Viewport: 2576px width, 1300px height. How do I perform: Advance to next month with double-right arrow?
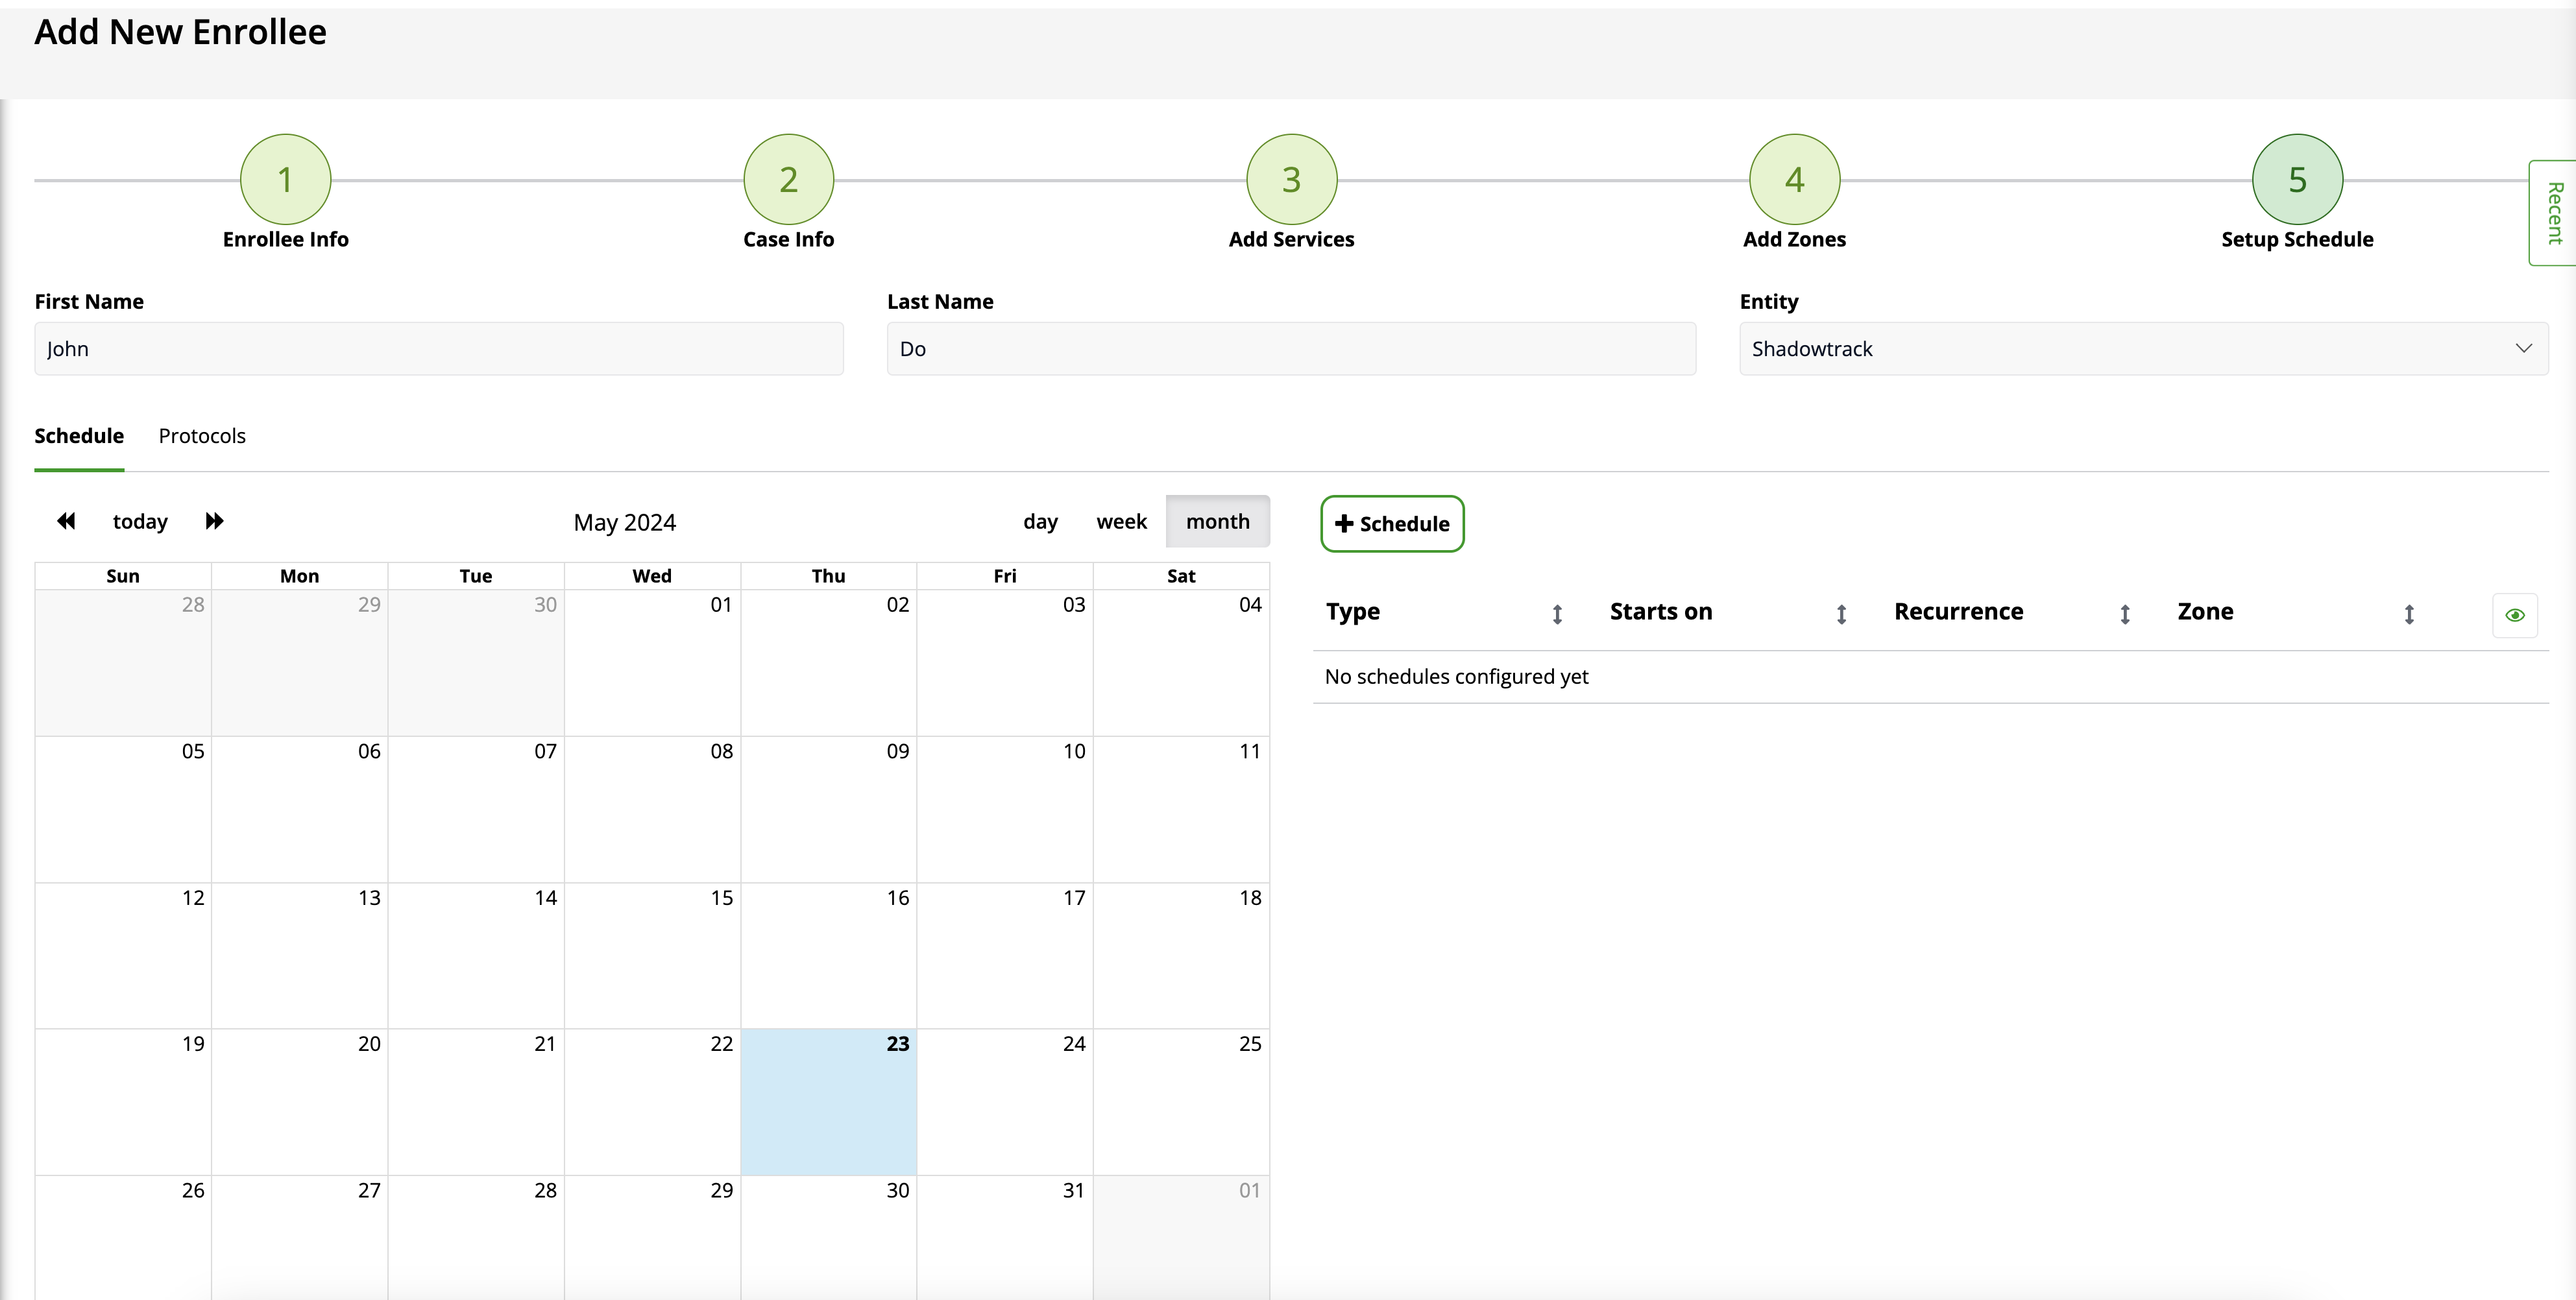coord(214,521)
